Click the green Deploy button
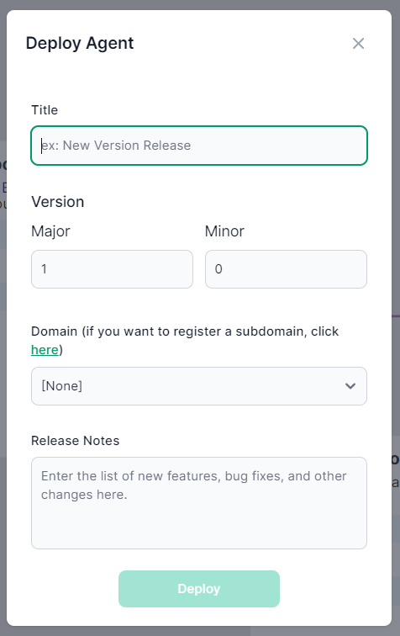 coord(199,589)
